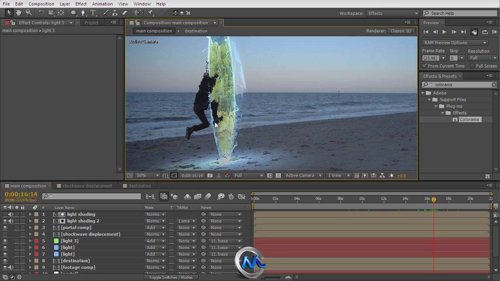
Task: Click the destination composition navigator link
Action: coord(196,31)
